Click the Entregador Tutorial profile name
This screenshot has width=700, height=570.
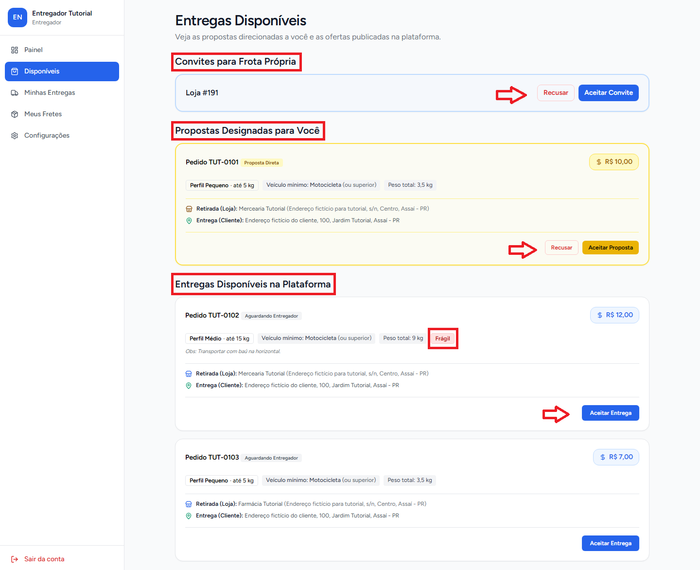coord(62,14)
